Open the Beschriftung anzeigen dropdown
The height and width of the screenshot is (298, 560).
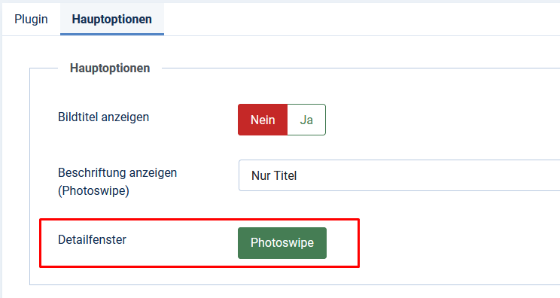[399, 175]
